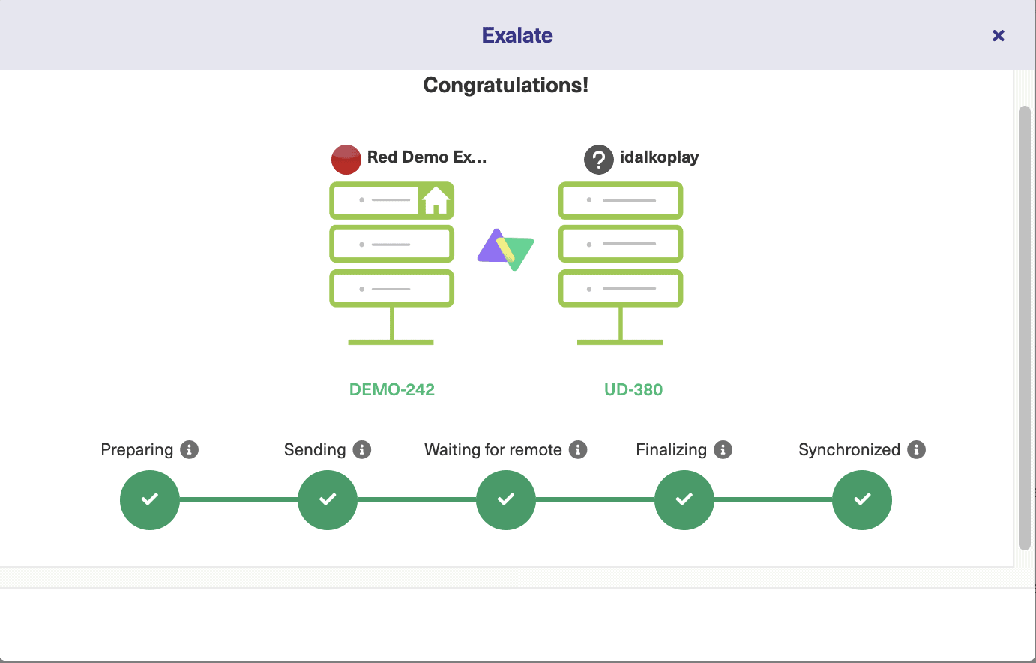Select the Waiting for remote checkmark circle
This screenshot has width=1036, height=663.
[506, 500]
